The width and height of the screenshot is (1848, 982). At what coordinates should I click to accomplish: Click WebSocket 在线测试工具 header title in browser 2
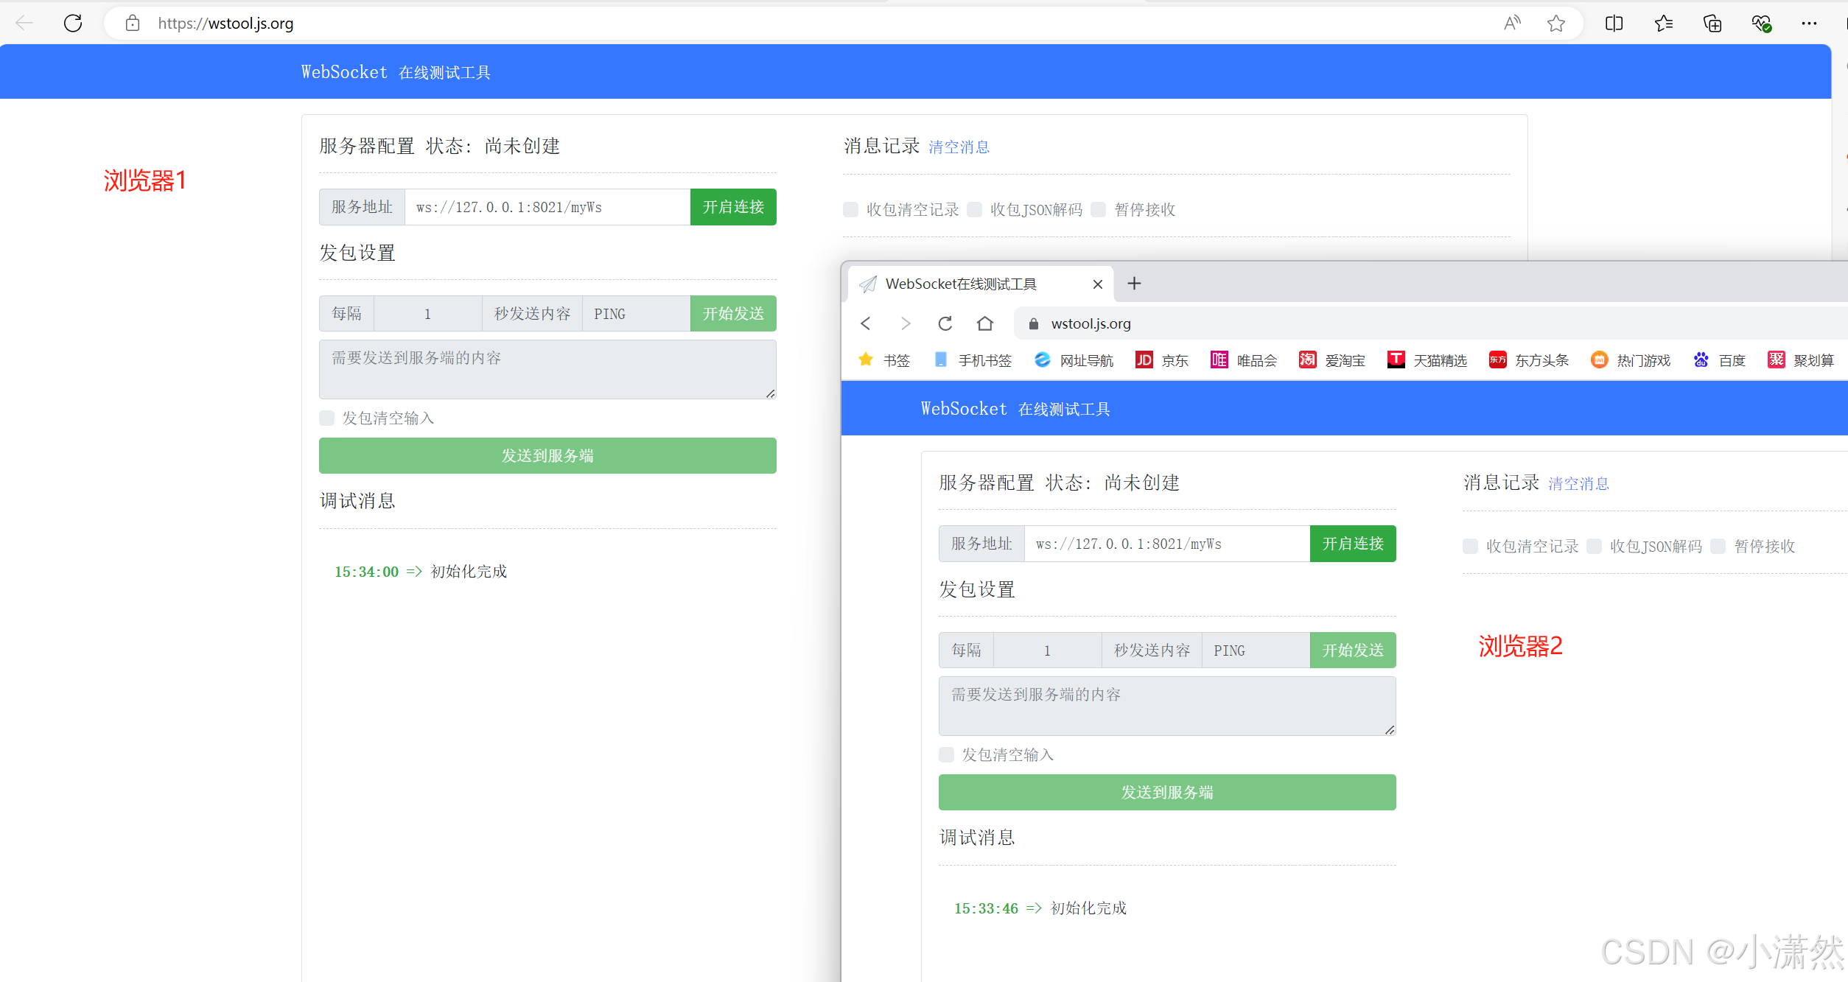pyautogui.click(x=1015, y=409)
